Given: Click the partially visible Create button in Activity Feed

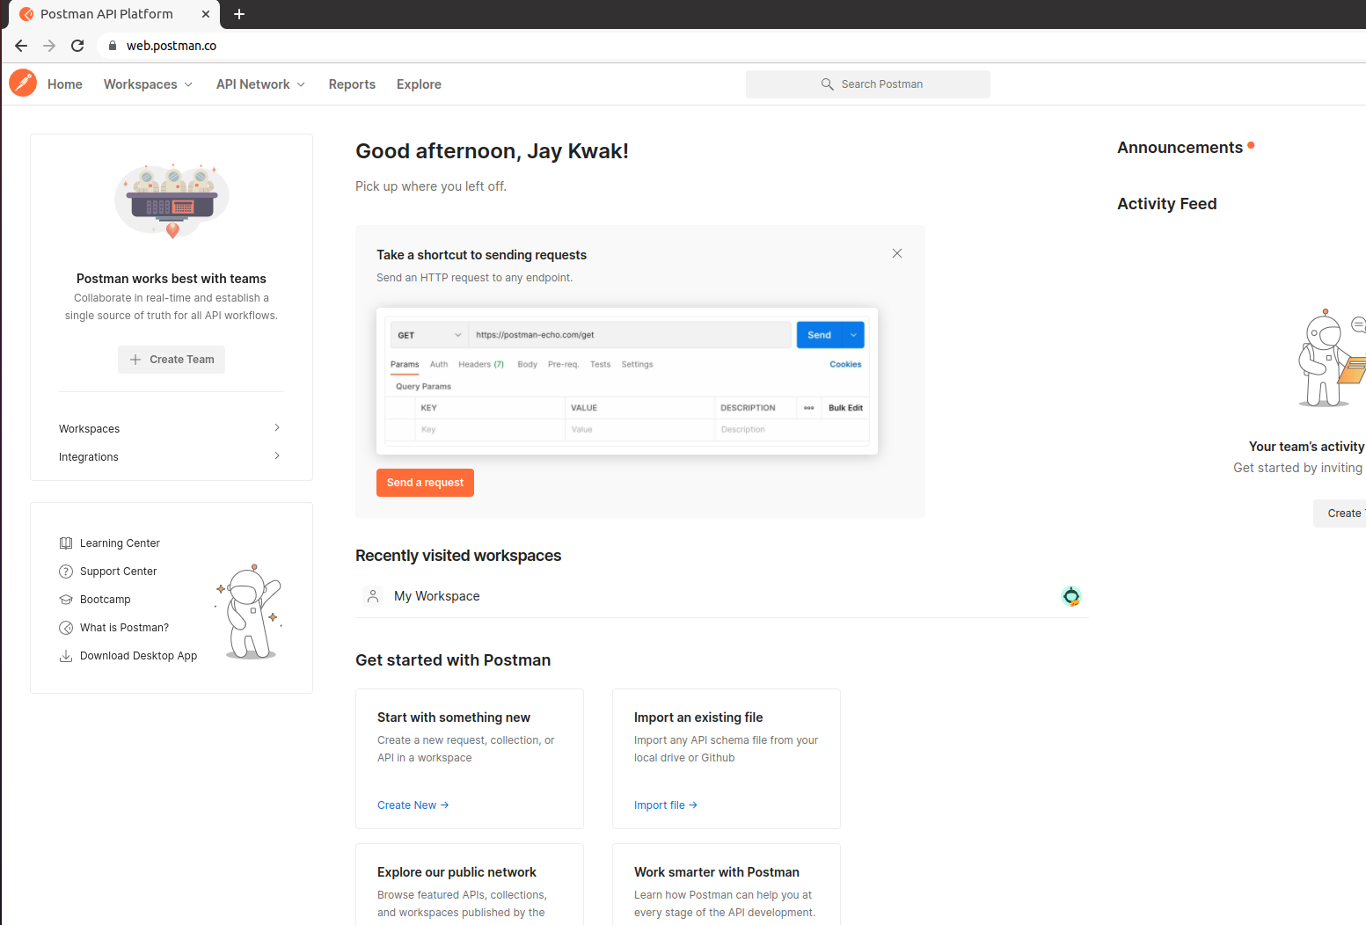Looking at the screenshot, I should coord(1340,513).
